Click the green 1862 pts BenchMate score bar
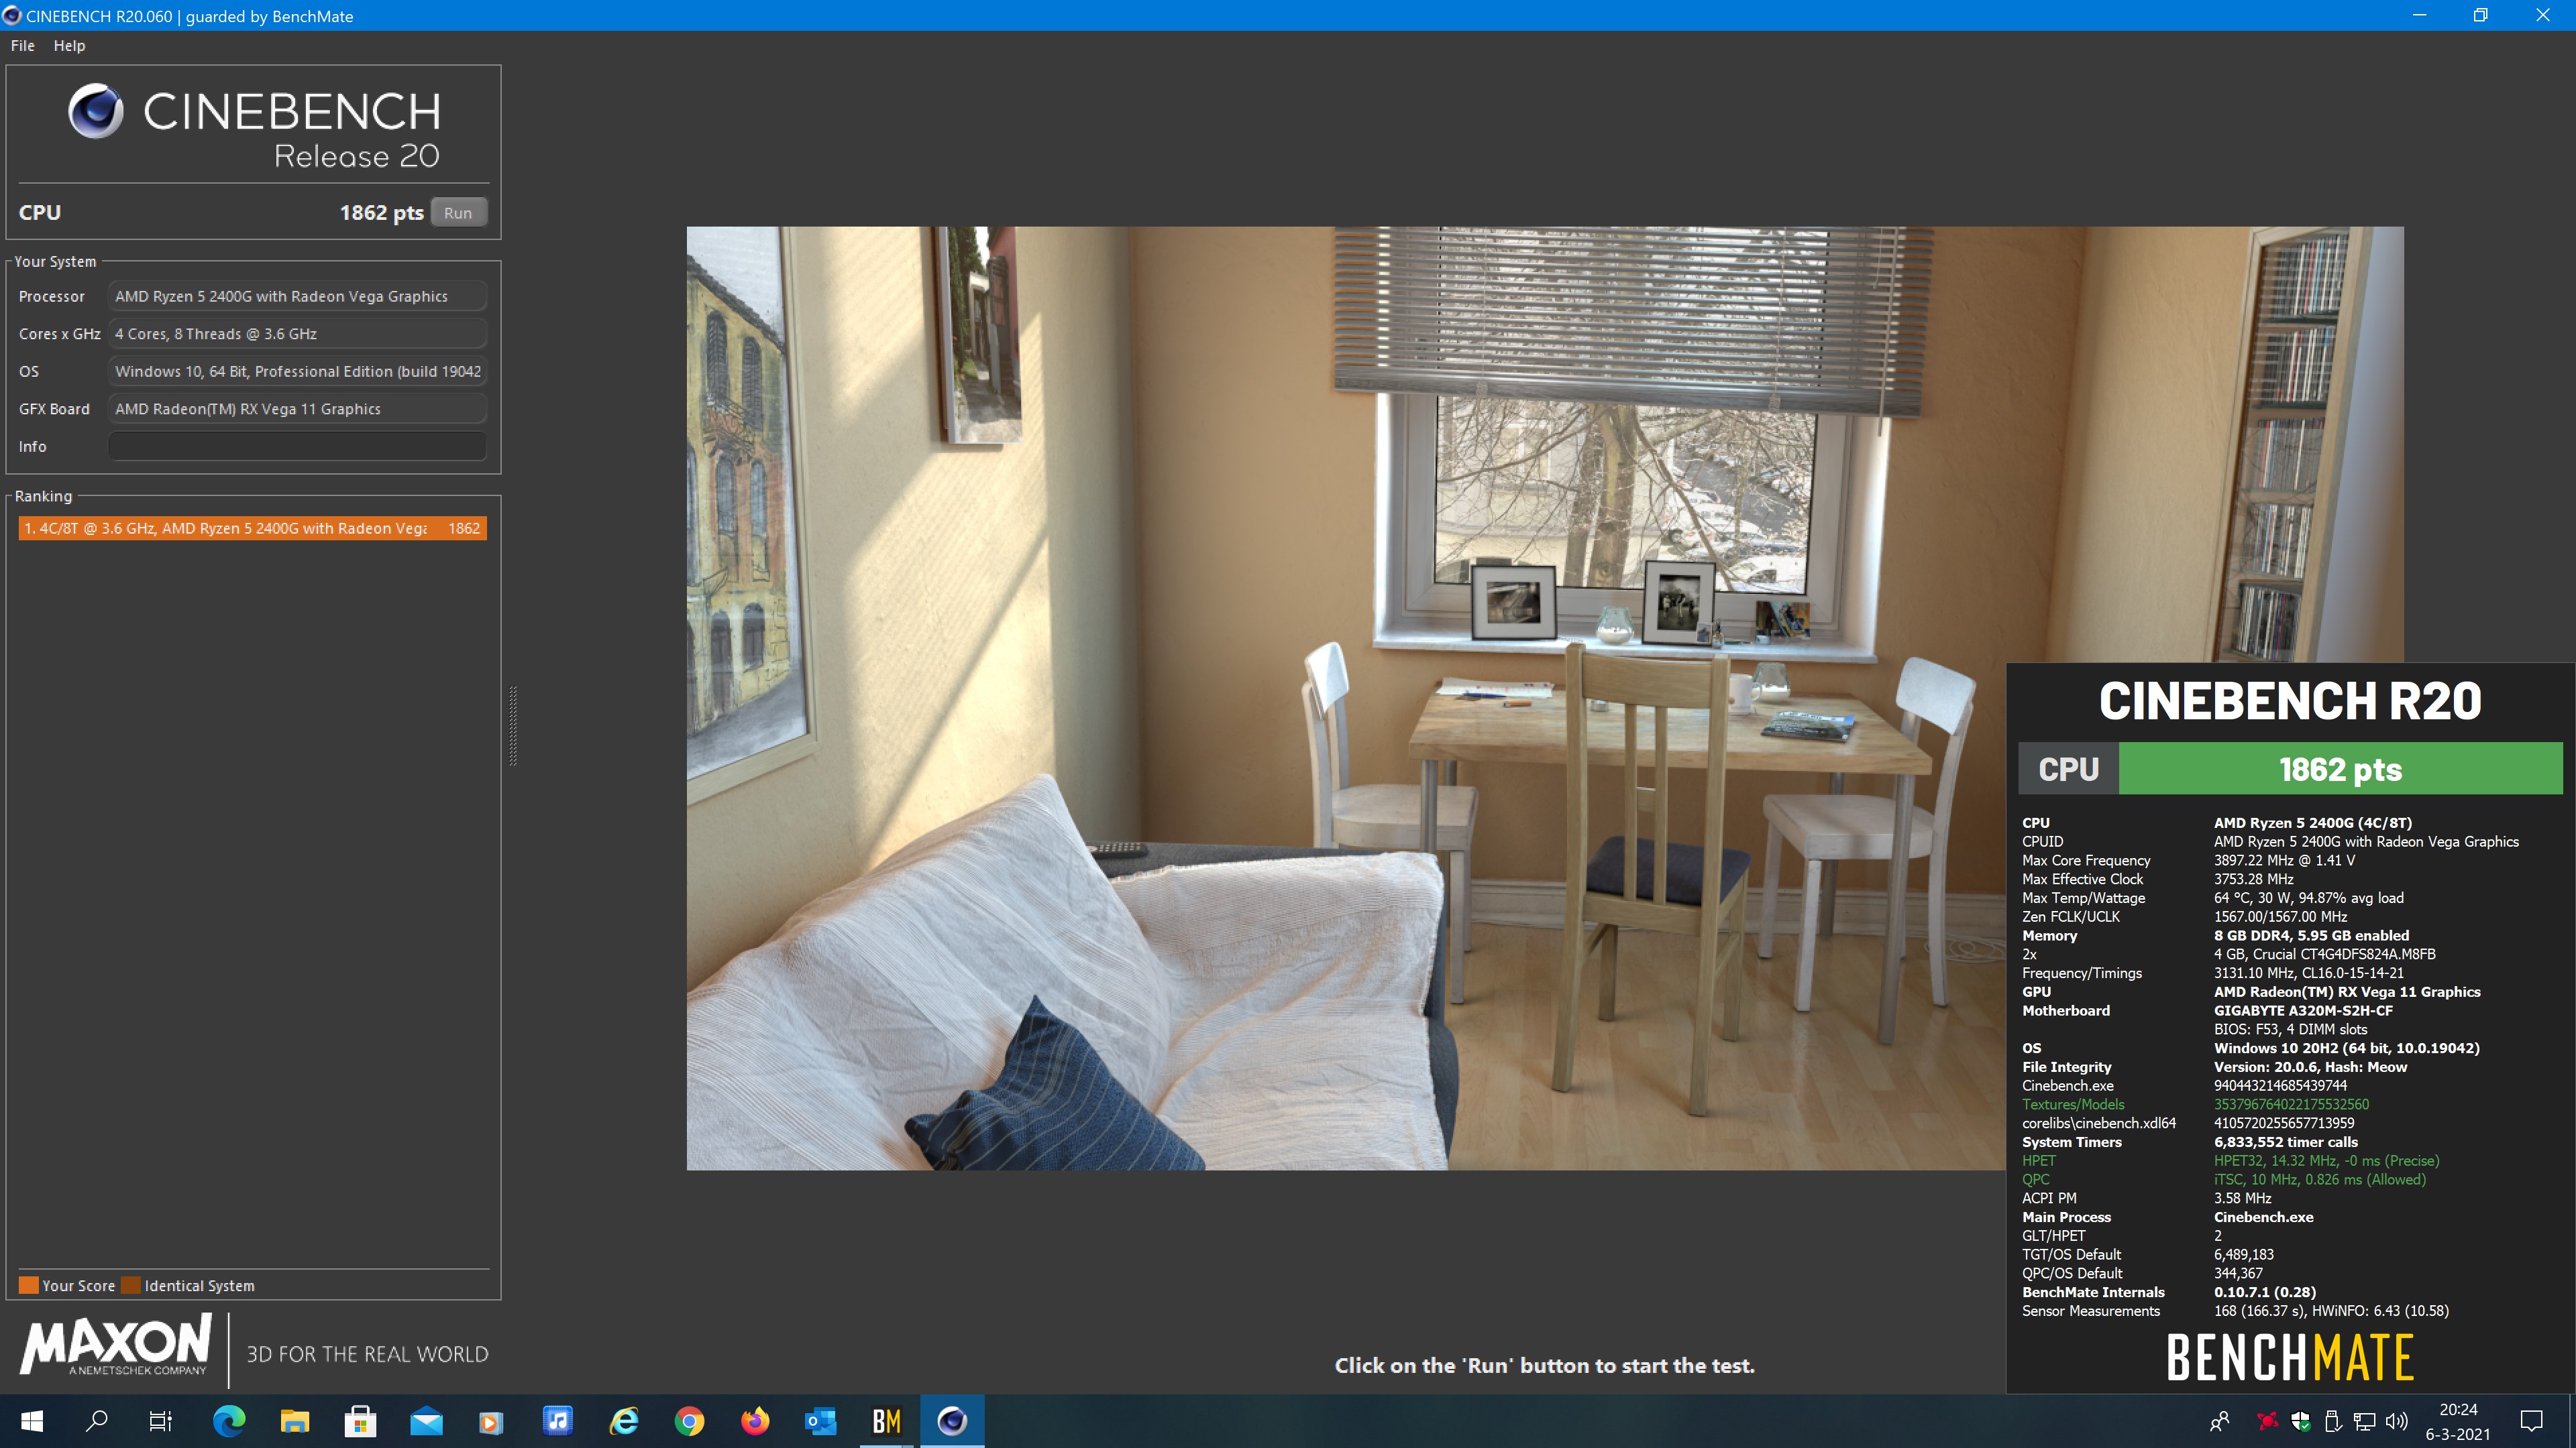The image size is (2576, 1448). (x=2340, y=768)
